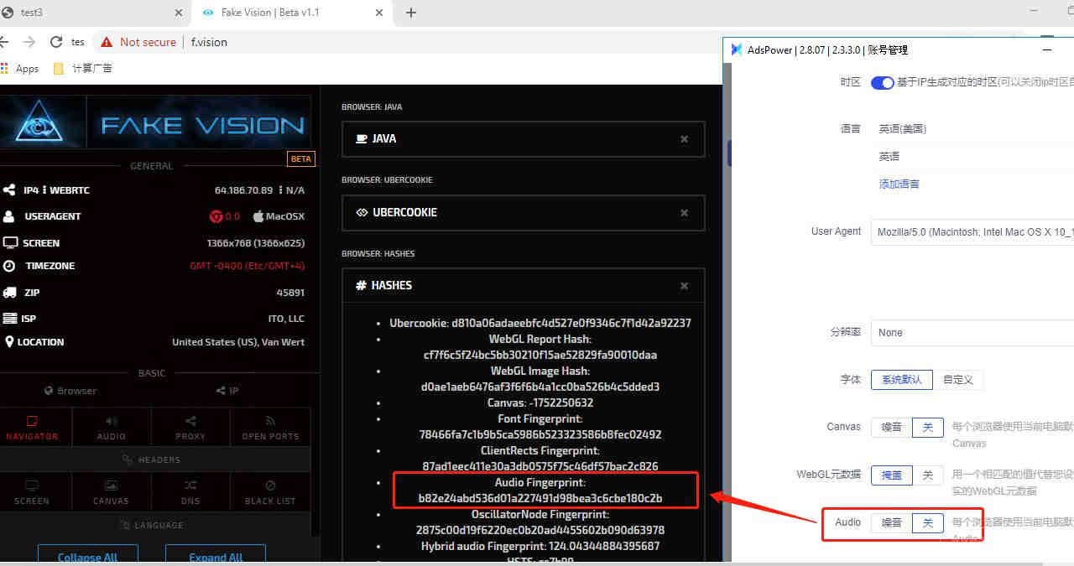Open the NAVIGATOR tile
This screenshot has width=1074, height=566.
point(33,428)
